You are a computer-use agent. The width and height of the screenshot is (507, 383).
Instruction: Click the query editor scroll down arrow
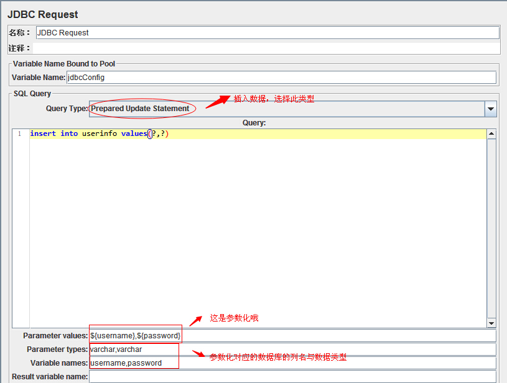(x=491, y=323)
